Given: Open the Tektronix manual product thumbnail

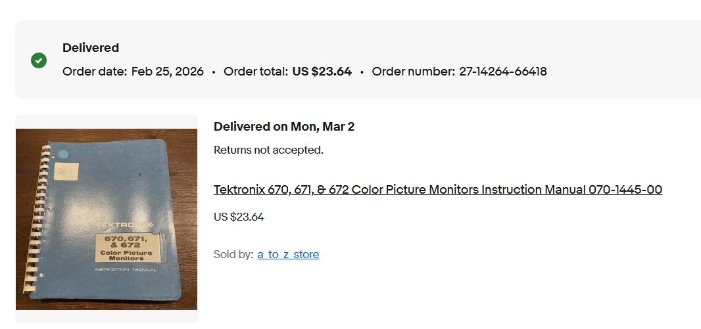Looking at the screenshot, I should click(x=107, y=219).
